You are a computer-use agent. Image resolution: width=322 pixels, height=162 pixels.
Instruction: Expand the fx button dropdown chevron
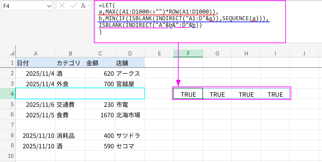89,6
